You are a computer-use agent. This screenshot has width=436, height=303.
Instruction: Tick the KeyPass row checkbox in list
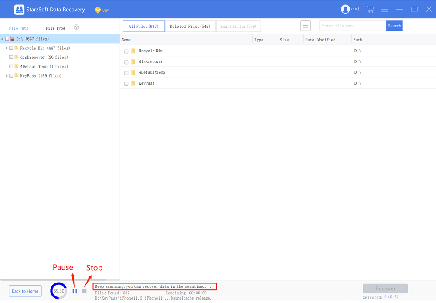coord(126,84)
